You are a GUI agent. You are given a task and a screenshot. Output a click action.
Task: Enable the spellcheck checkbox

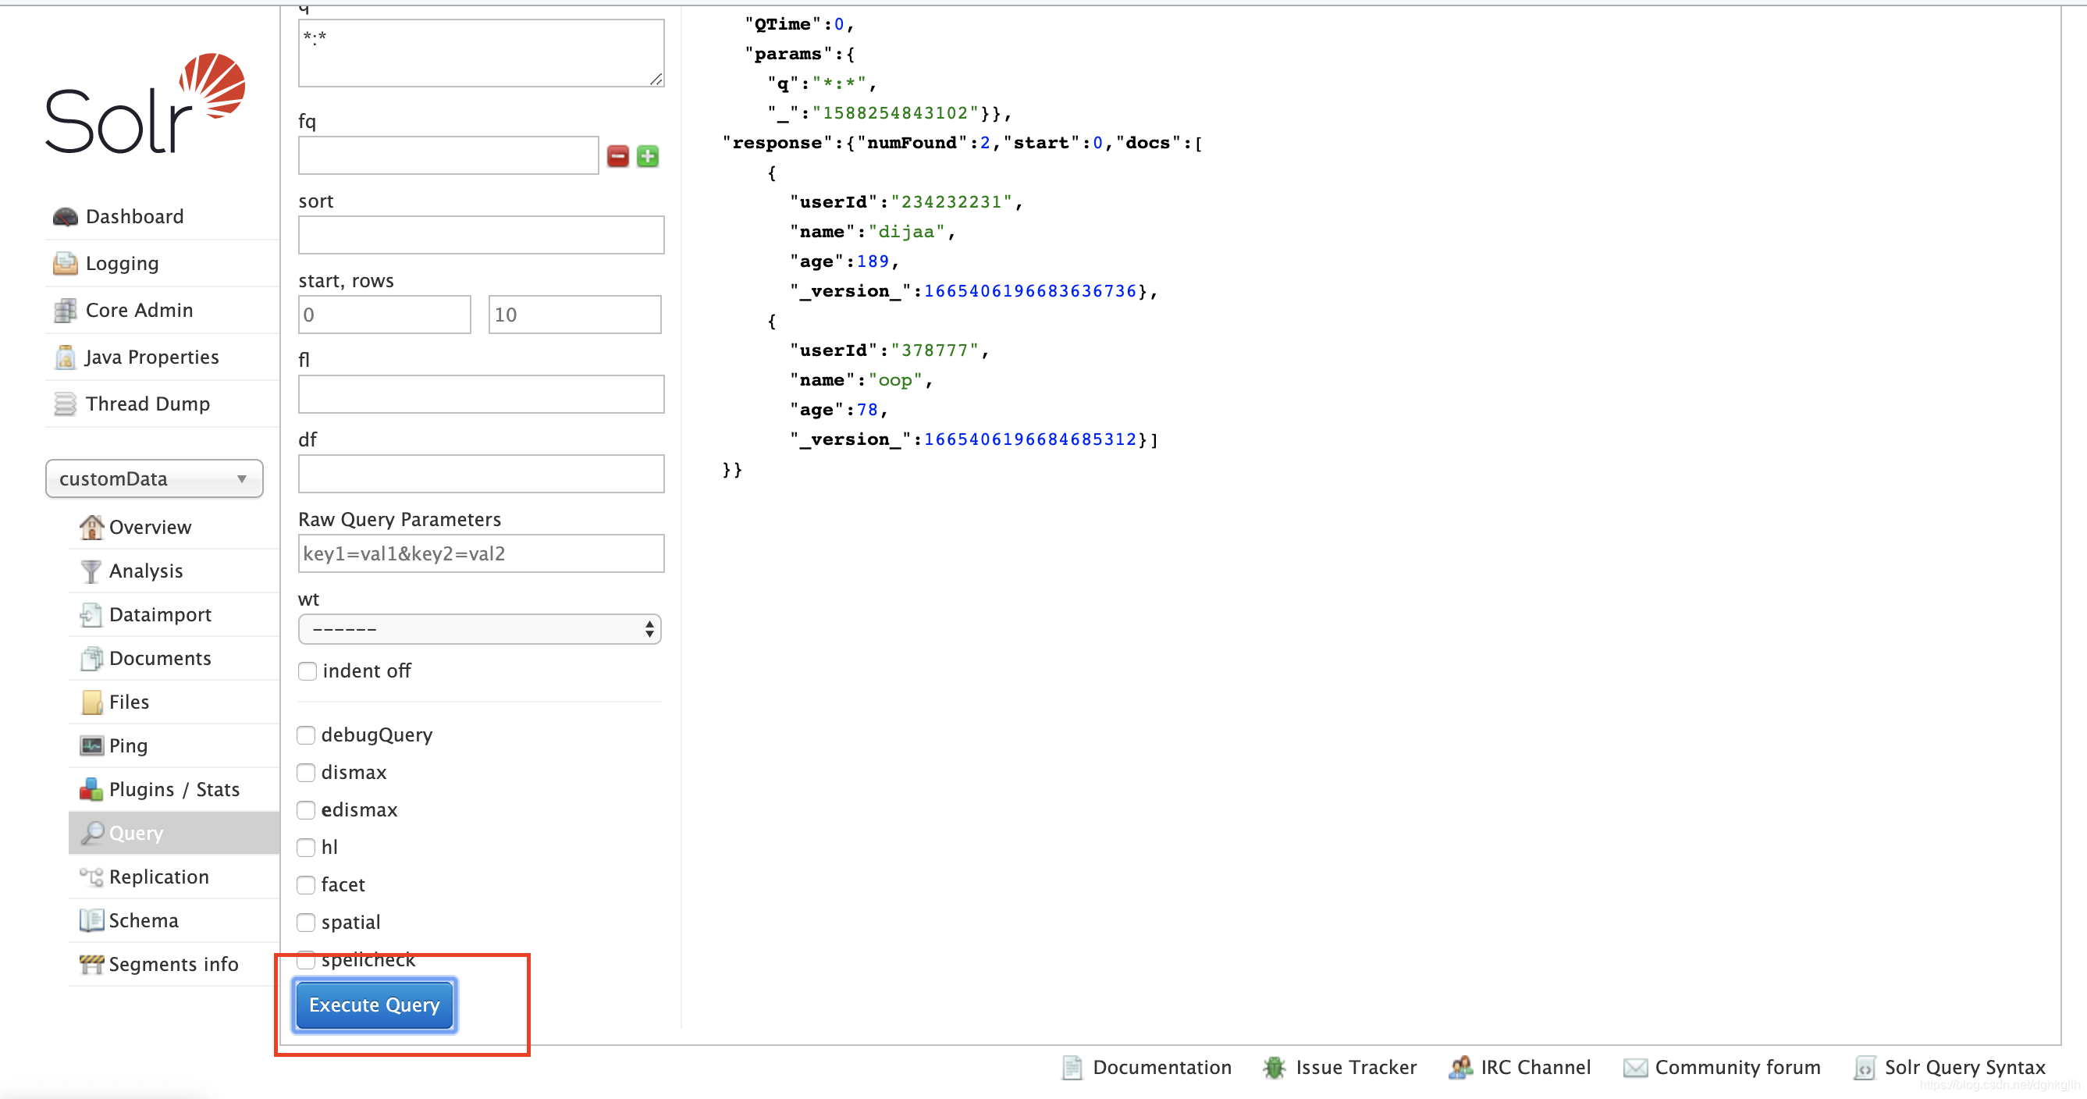point(306,960)
